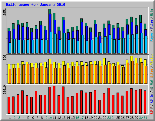This screenshot has width=155, height=121.
Task: Click the red kB bar for day 21
Action: 100,107
